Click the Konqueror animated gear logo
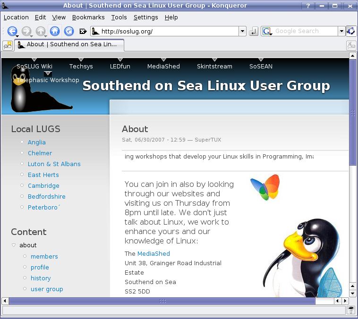358x319 pixels. (351, 31)
